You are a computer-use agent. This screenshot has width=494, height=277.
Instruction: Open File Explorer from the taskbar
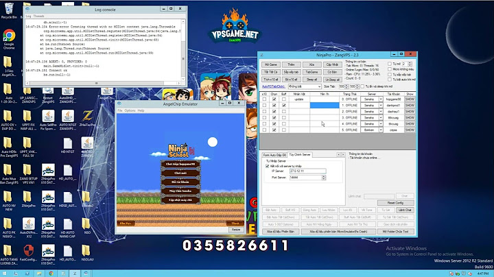click(x=39, y=273)
